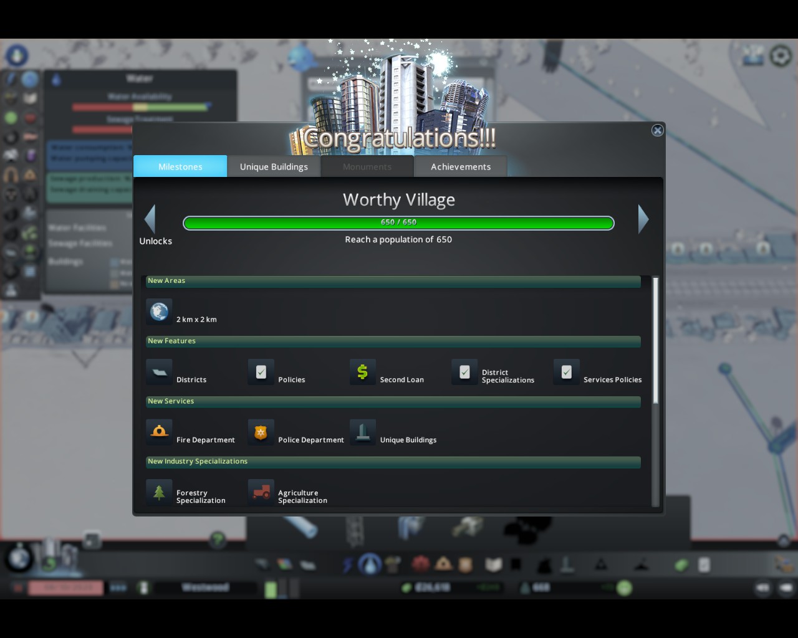Click the Policies unlock icon
The height and width of the screenshot is (638, 798).
[261, 372]
